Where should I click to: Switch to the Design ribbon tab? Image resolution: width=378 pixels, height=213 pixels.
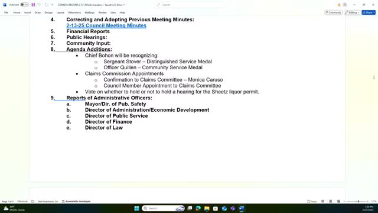pos(48,12)
